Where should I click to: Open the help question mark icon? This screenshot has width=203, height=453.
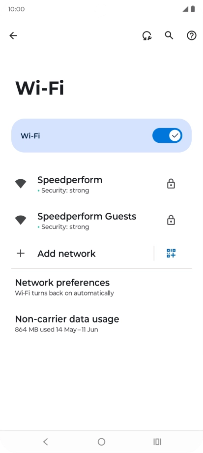(192, 35)
